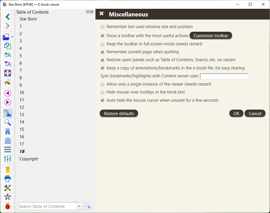
Task: Click the Customize toolbar button
Action: [x=211, y=36]
